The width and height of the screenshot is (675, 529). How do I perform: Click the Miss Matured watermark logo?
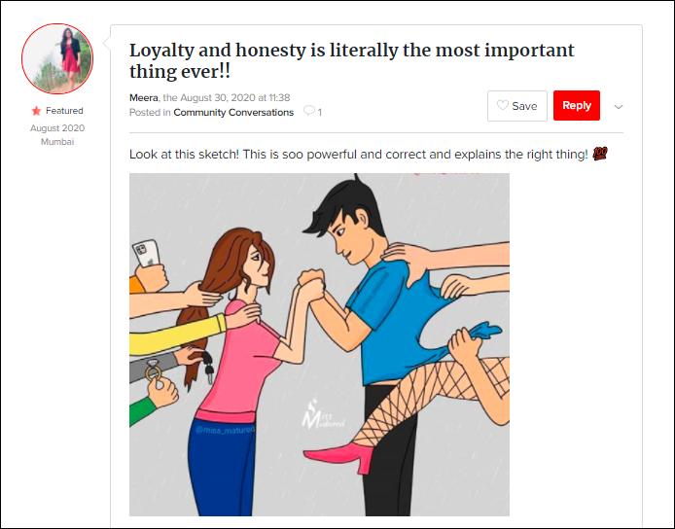[322, 414]
